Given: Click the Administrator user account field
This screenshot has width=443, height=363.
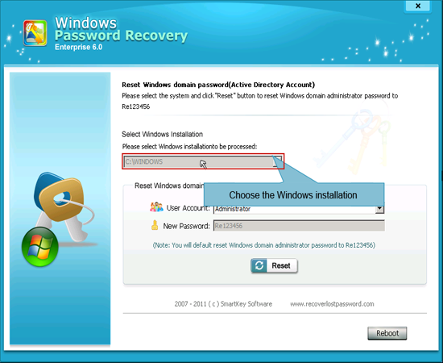Looking at the screenshot, I should pos(298,209).
